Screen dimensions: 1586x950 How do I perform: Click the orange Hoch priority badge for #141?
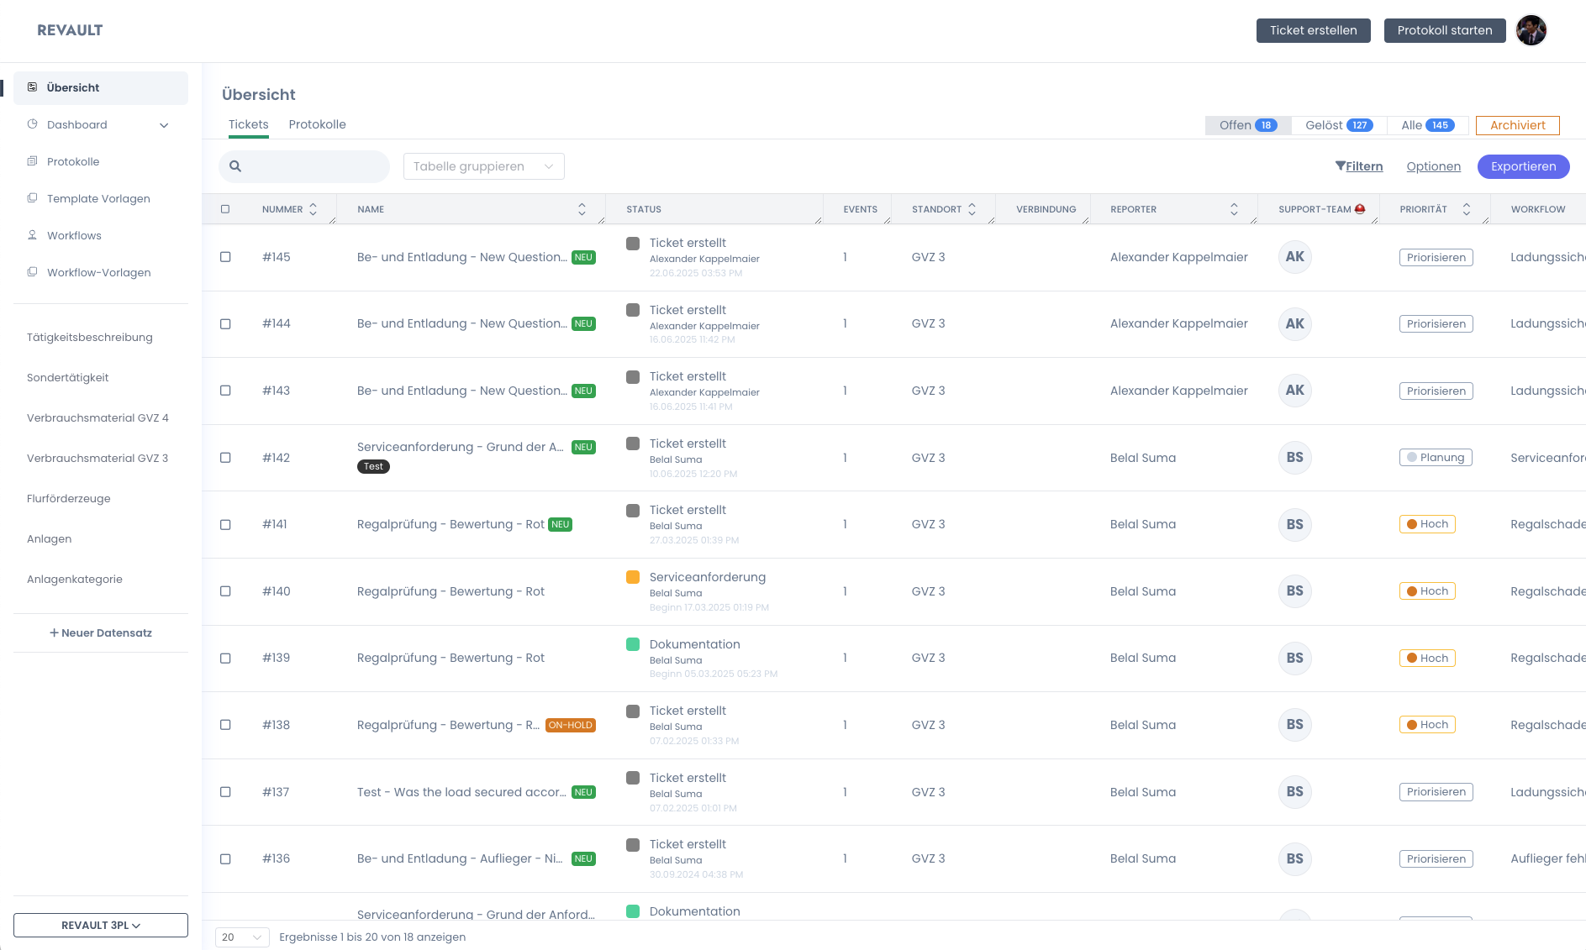[x=1426, y=524]
